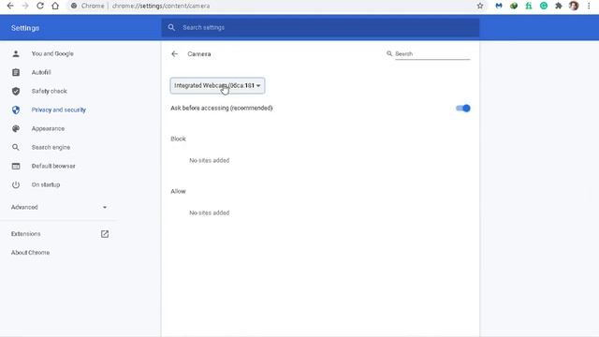Go back with the browser back arrow

point(10,6)
